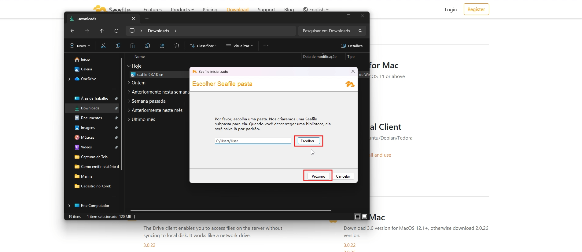582x252 pixels.
Task: Select Este Computador in the sidebar
Action: coord(92,206)
